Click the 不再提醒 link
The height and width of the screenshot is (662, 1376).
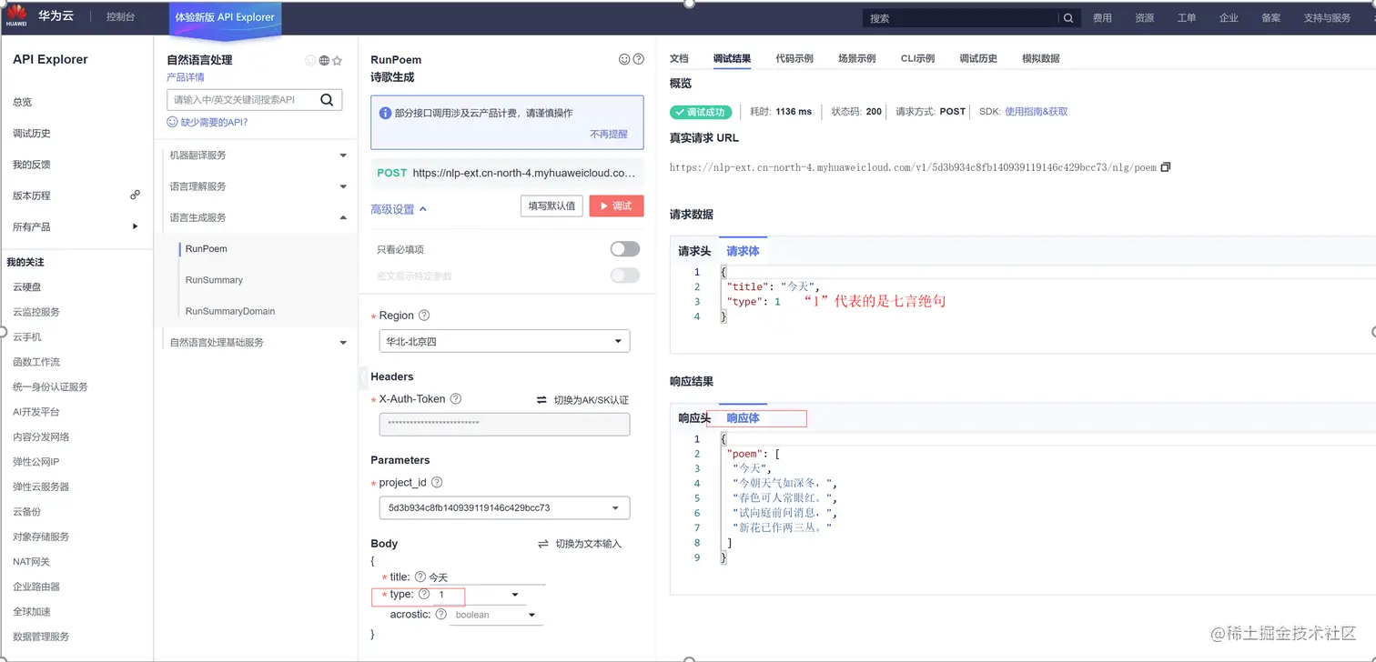609,134
